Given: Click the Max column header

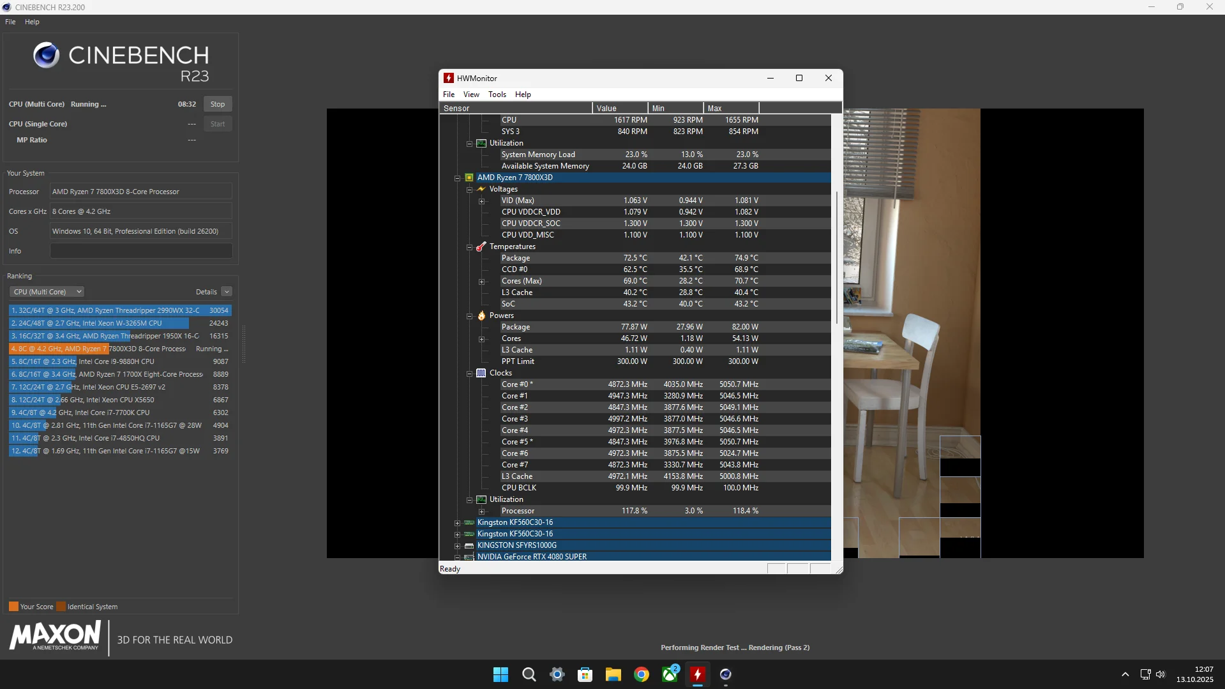Looking at the screenshot, I should [x=732, y=108].
